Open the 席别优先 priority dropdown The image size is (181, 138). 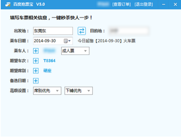pyautogui.click(x=47, y=91)
